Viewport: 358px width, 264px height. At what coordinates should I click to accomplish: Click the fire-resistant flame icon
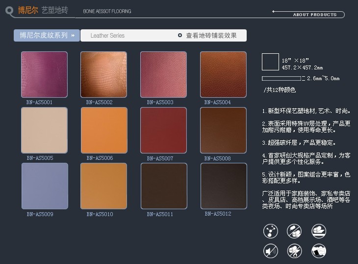[294, 251]
